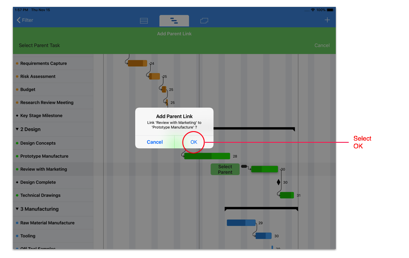Screen dimensions: 409x258
Task: Collapse the 2 Design group
Action: point(17,129)
